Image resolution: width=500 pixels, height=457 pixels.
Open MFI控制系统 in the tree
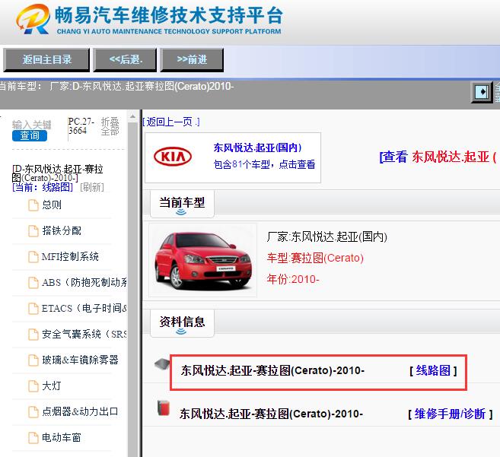coord(70,256)
